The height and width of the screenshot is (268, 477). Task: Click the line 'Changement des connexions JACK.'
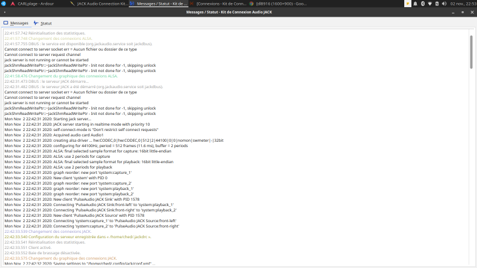point(48,232)
